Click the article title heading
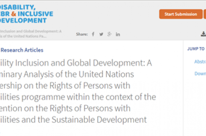This screenshot has width=206, height=136. [78, 91]
